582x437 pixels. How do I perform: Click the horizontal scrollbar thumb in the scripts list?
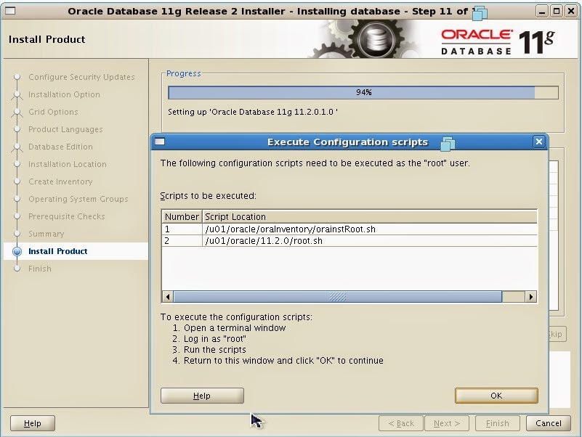pyautogui.click(x=337, y=296)
